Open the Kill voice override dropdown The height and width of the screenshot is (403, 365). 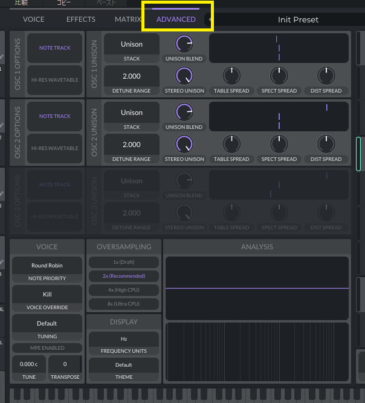[47, 295]
